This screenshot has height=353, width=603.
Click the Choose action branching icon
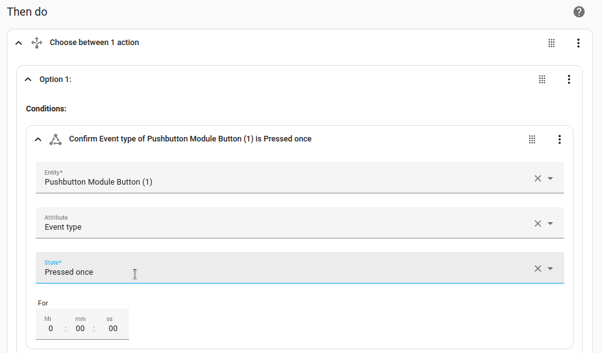pos(36,43)
